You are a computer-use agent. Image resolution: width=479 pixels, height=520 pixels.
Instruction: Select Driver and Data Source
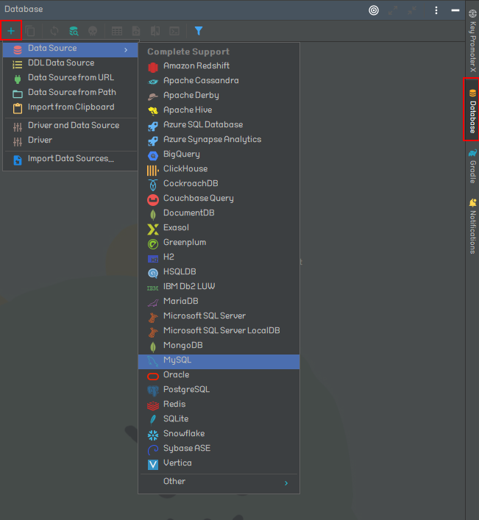click(71, 125)
